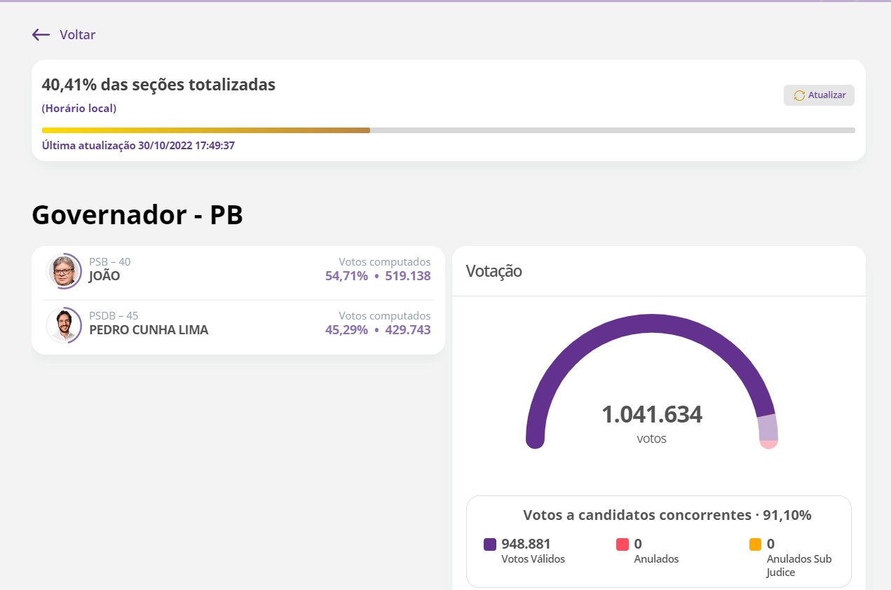Select candidate name PEDRO CUNHA LIMA
The width and height of the screenshot is (891, 590).
pos(149,330)
